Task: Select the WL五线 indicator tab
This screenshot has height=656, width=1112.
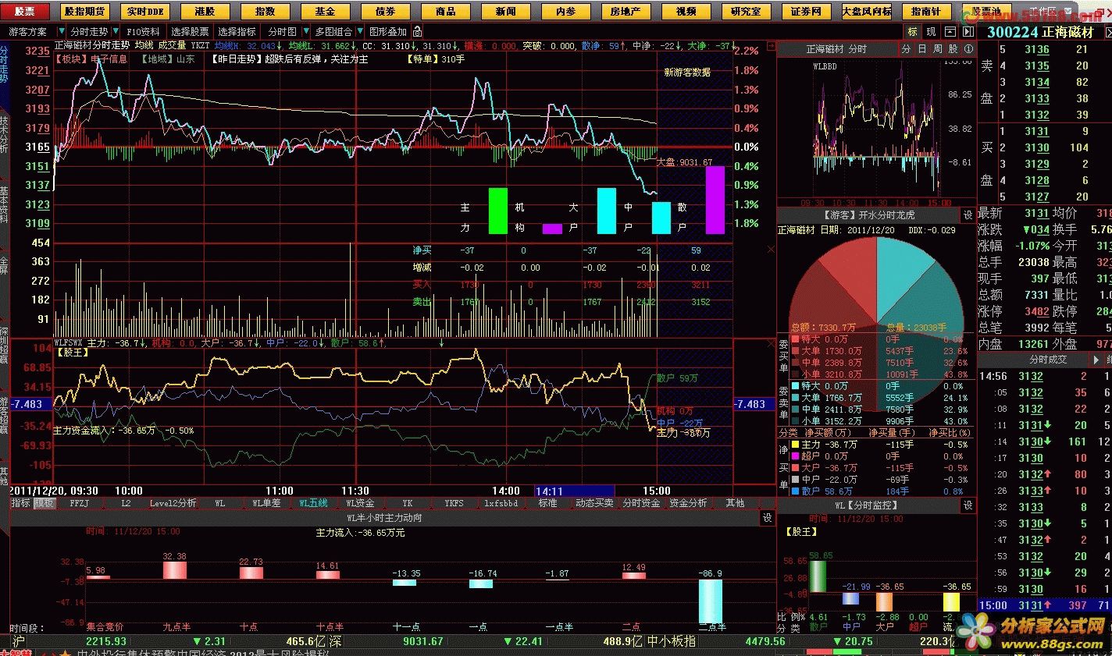Action: pyautogui.click(x=313, y=503)
